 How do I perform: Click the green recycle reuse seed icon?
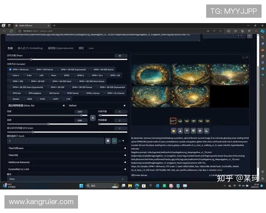click(x=114, y=141)
